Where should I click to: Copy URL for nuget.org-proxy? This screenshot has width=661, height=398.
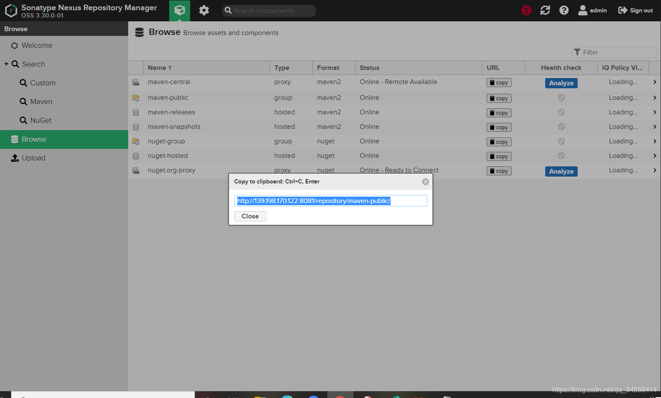[x=499, y=171]
